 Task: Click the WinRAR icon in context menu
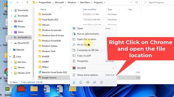point(74,68)
